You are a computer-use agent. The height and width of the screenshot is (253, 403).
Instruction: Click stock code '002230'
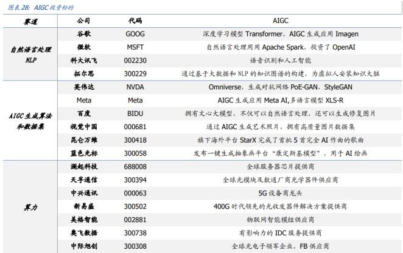[135, 61]
